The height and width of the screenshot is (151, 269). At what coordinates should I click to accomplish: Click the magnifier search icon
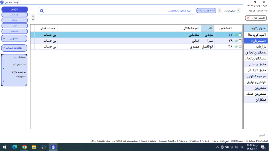tap(42, 11)
